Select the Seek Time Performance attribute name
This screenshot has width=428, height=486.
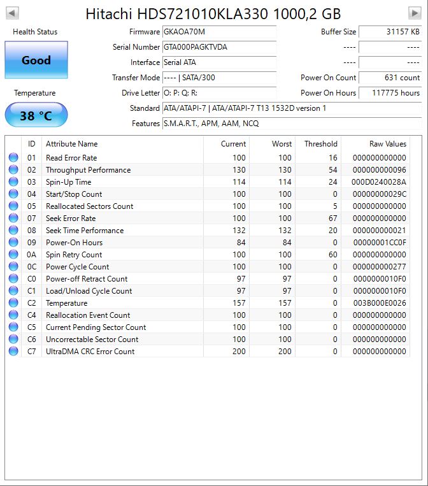point(85,231)
